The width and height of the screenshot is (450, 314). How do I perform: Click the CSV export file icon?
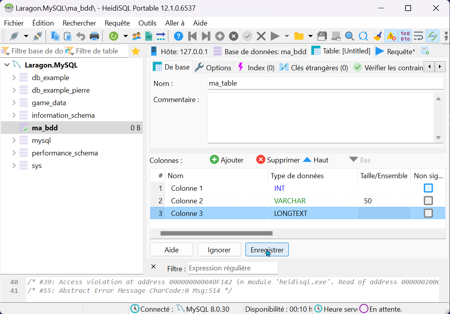pyautogui.click(x=149, y=37)
